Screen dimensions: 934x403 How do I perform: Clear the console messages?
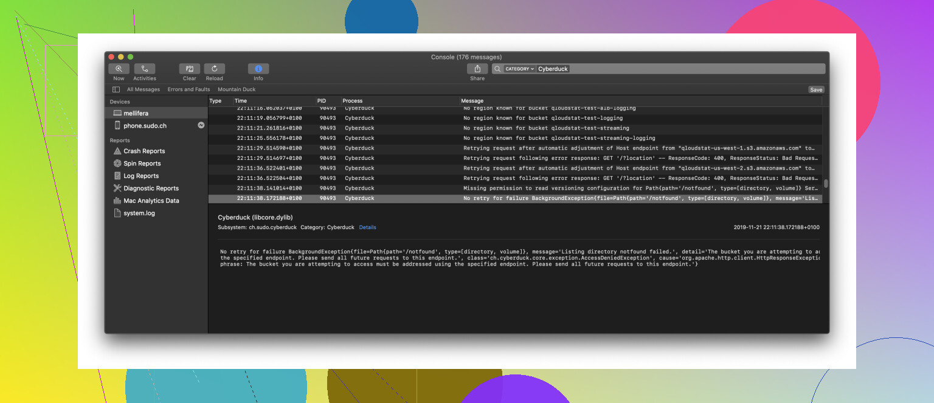click(190, 69)
